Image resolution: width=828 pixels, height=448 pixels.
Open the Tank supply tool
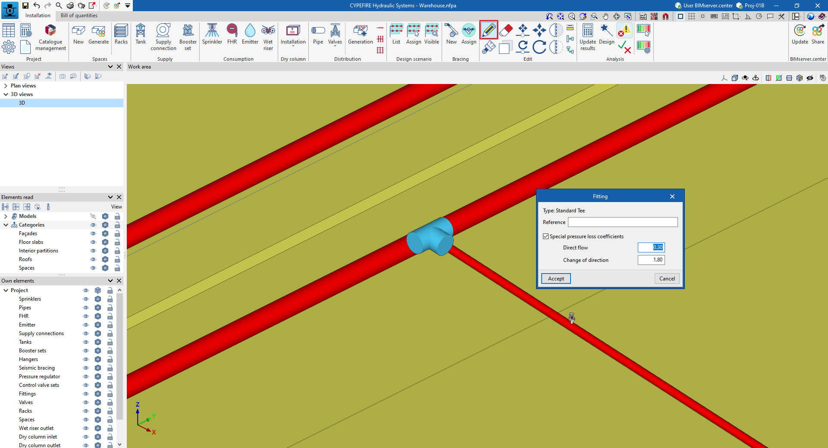click(141, 34)
